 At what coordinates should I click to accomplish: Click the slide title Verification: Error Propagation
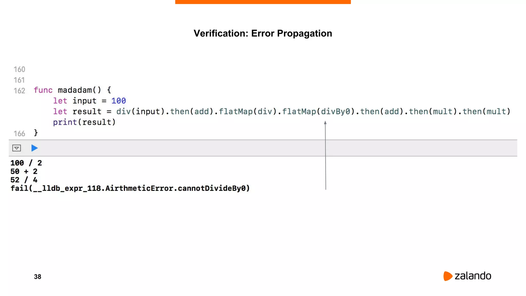[x=263, y=33]
